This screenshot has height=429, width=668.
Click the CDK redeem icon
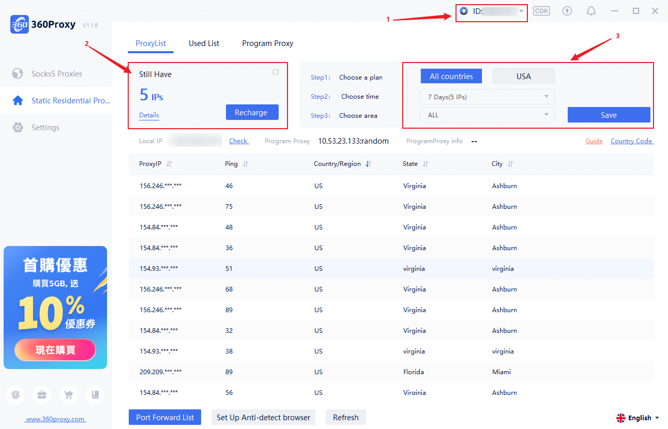point(541,11)
